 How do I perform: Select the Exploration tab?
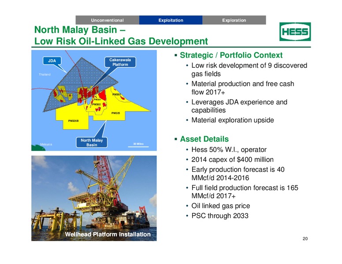click(x=234, y=20)
